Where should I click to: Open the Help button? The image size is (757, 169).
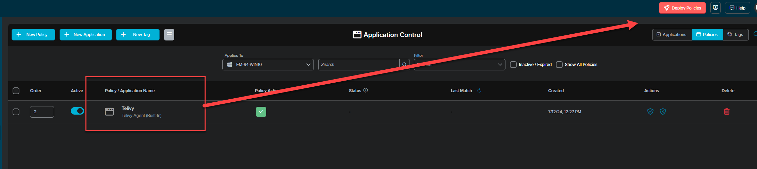coord(737,8)
